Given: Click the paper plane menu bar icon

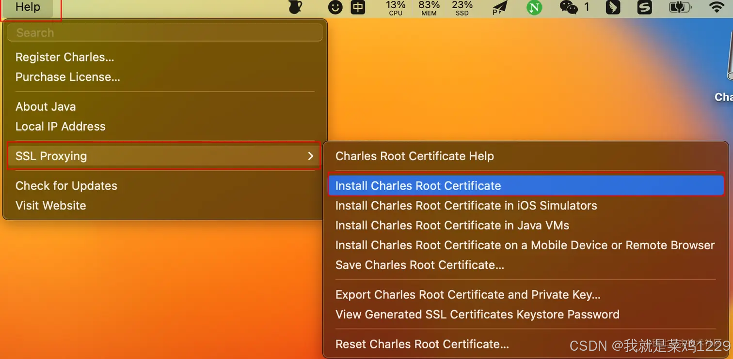Looking at the screenshot, I should pyautogui.click(x=500, y=7).
